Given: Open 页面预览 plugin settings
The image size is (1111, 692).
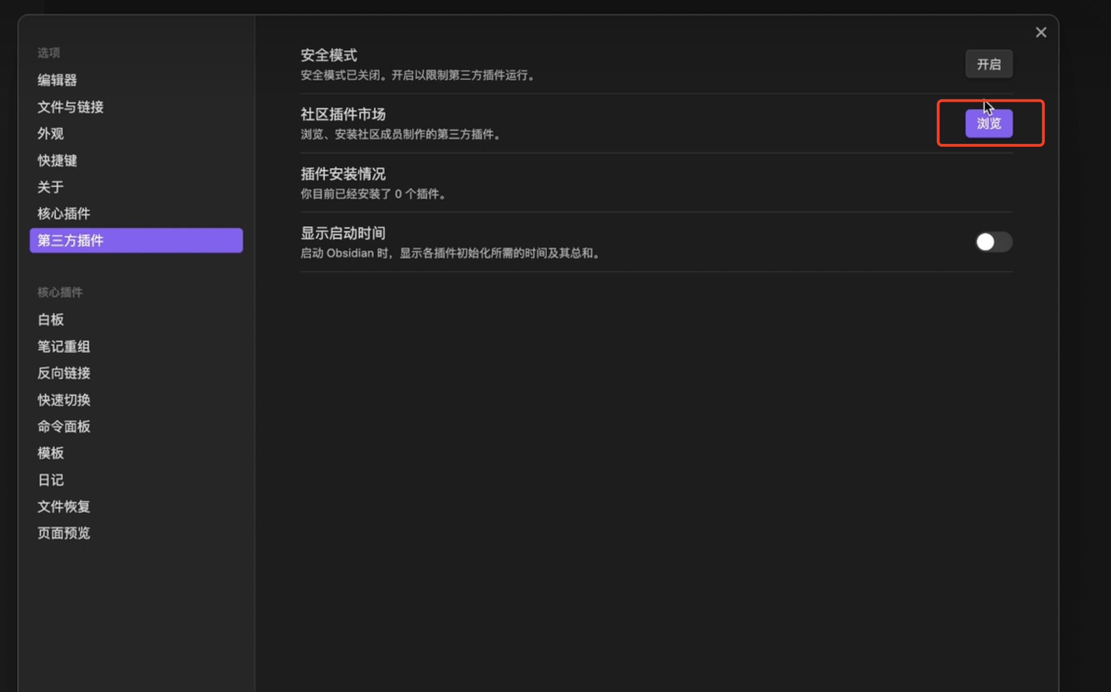Looking at the screenshot, I should pos(64,533).
